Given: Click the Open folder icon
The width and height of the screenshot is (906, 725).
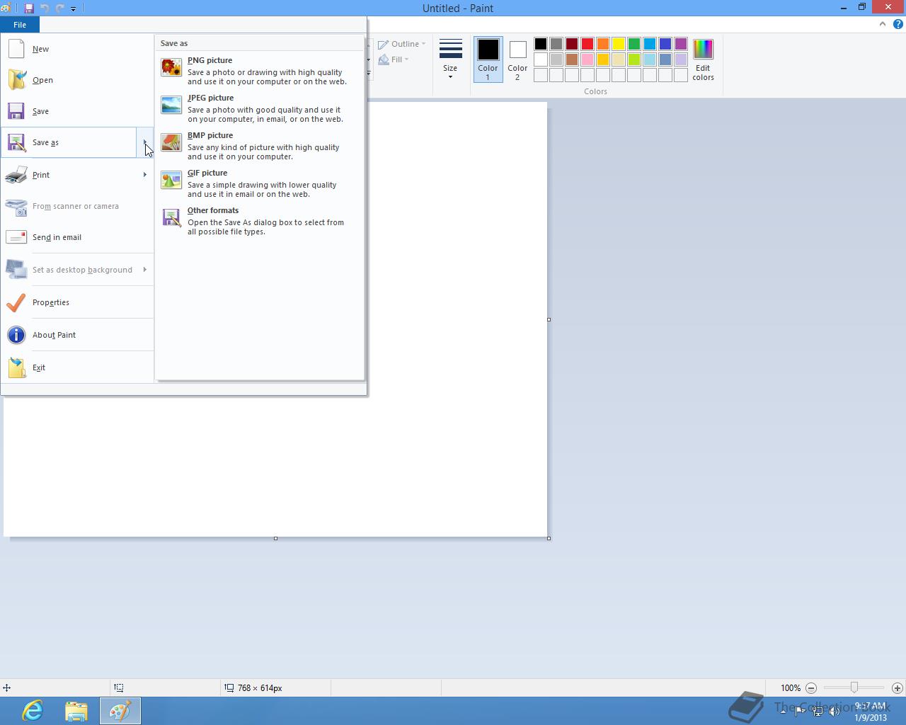Looking at the screenshot, I should click(x=16, y=80).
